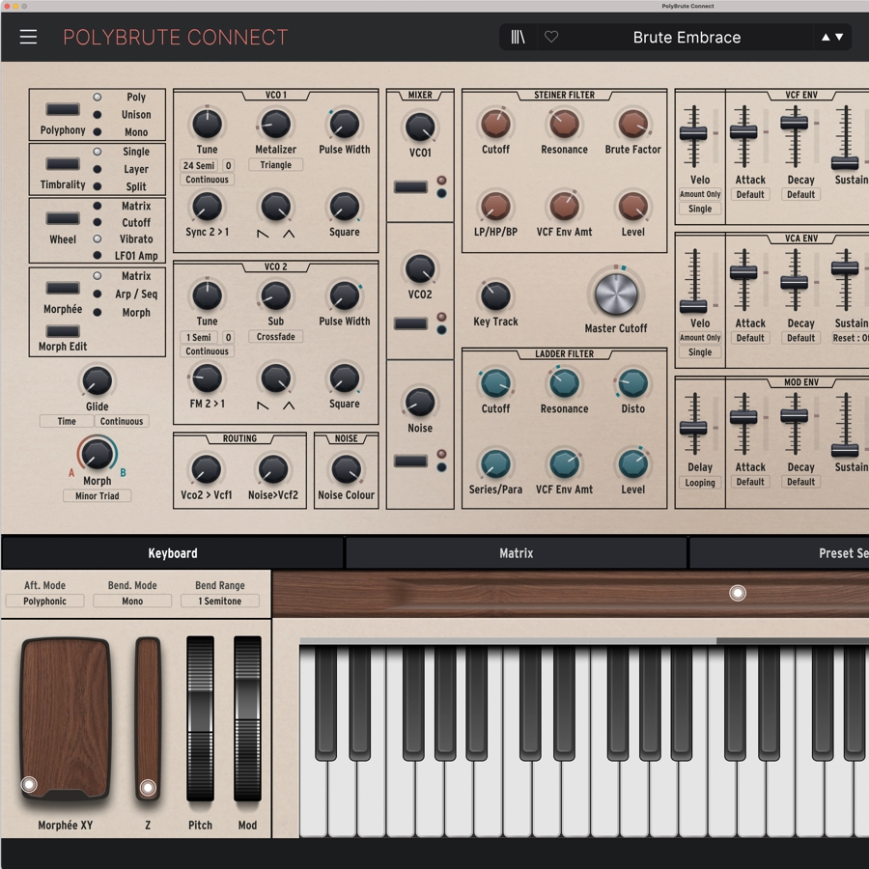This screenshot has width=869, height=869.
Task: Click the Series/Para knob
Action: [x=495, y=463]
